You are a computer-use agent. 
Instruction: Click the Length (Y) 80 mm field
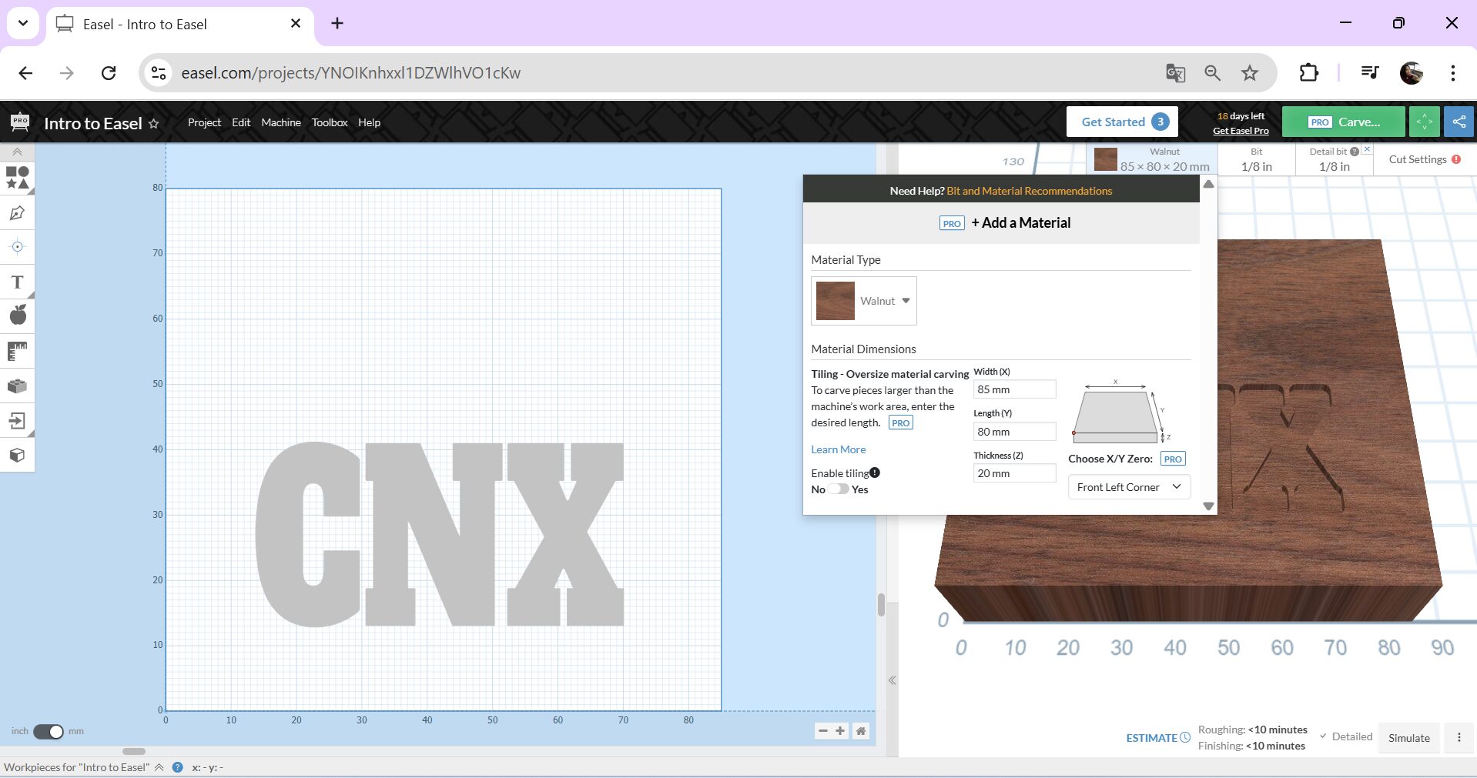[x=1014, y=432]
